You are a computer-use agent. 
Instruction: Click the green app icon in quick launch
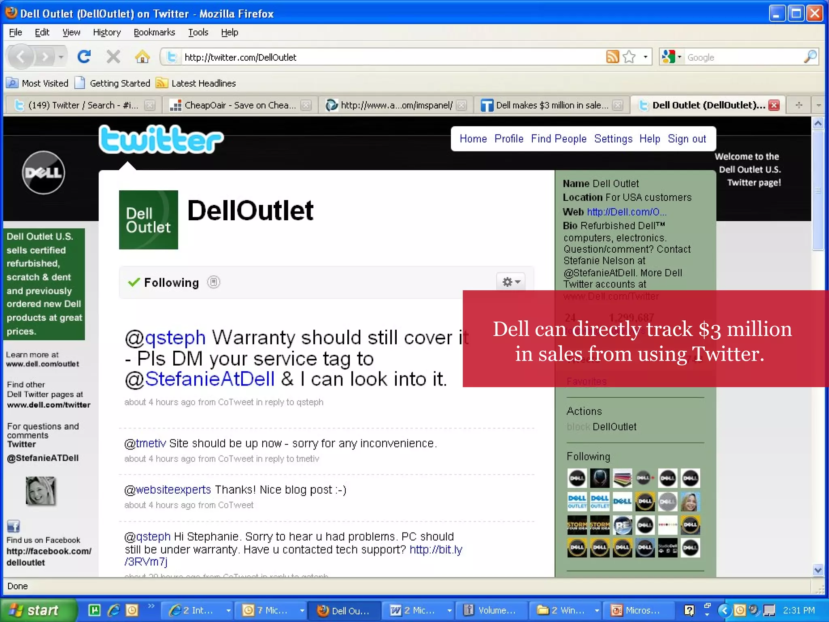(x=94, y=610)
